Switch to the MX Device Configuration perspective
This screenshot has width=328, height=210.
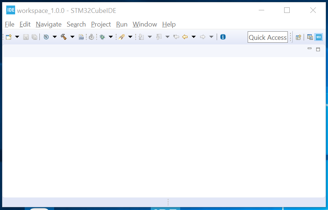pos(318,37)
